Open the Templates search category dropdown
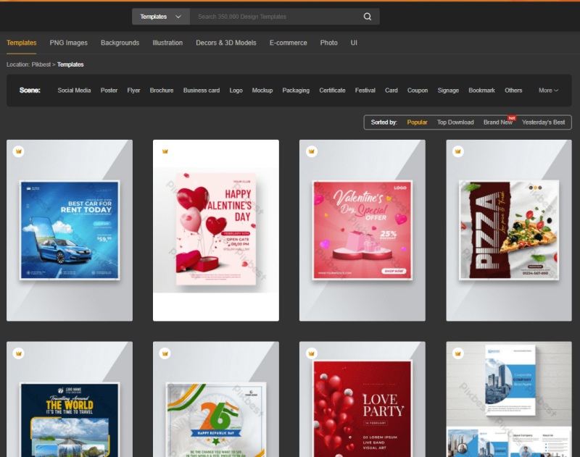 (x=160, y=17)
